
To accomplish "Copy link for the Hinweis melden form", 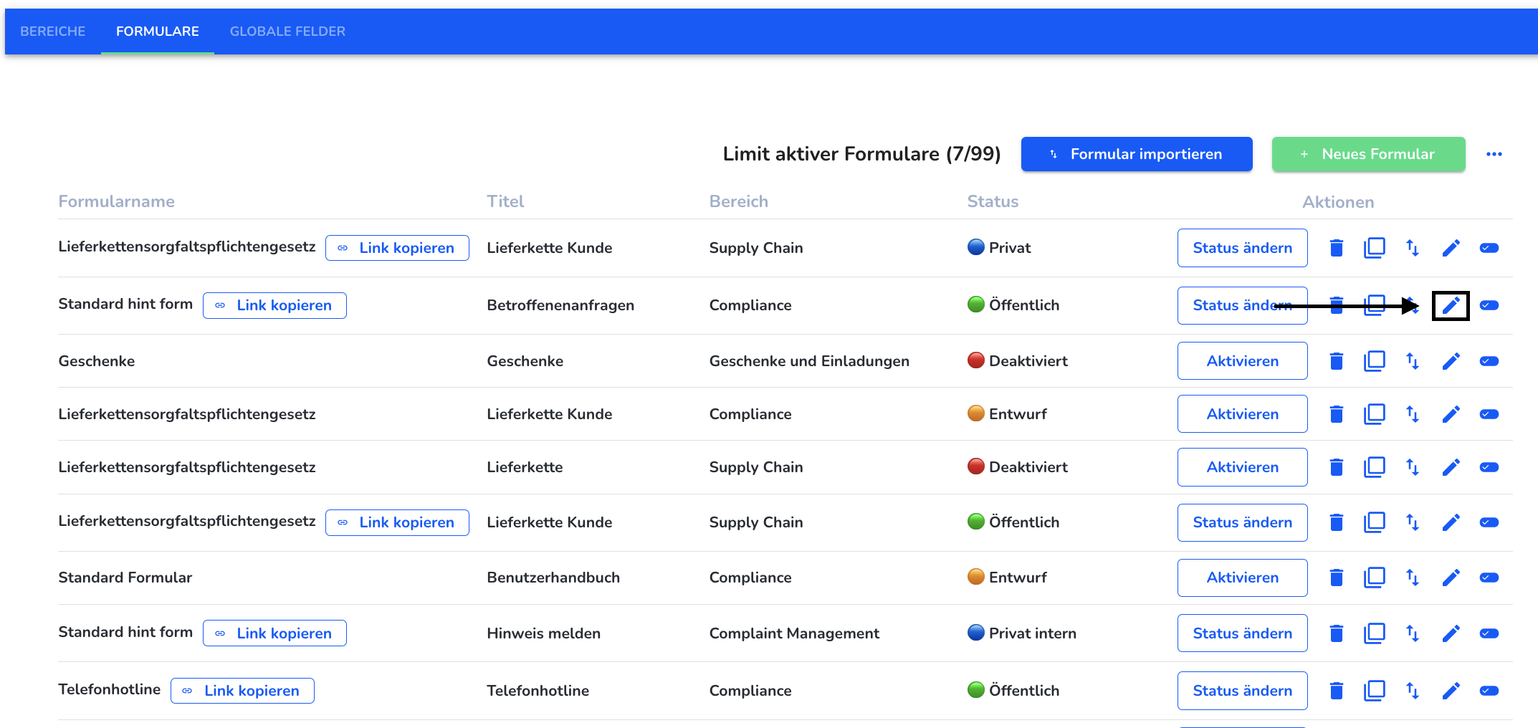I will [x=274, y=633].
